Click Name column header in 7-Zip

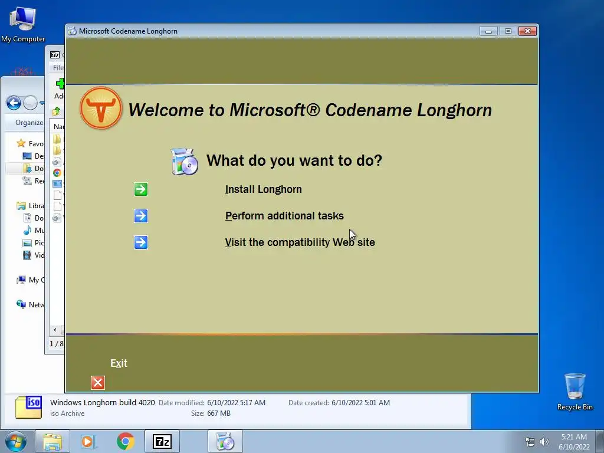pos(58,126)
